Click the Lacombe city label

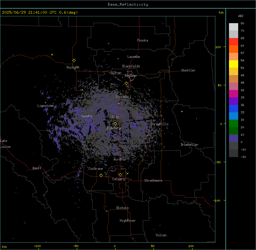(x=134, y=57)
